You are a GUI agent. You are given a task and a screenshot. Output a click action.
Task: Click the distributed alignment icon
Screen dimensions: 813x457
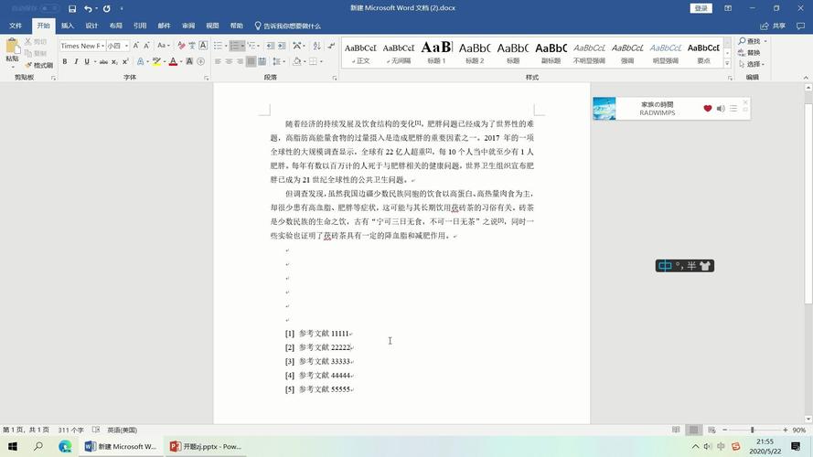click(x=262, y=61)
